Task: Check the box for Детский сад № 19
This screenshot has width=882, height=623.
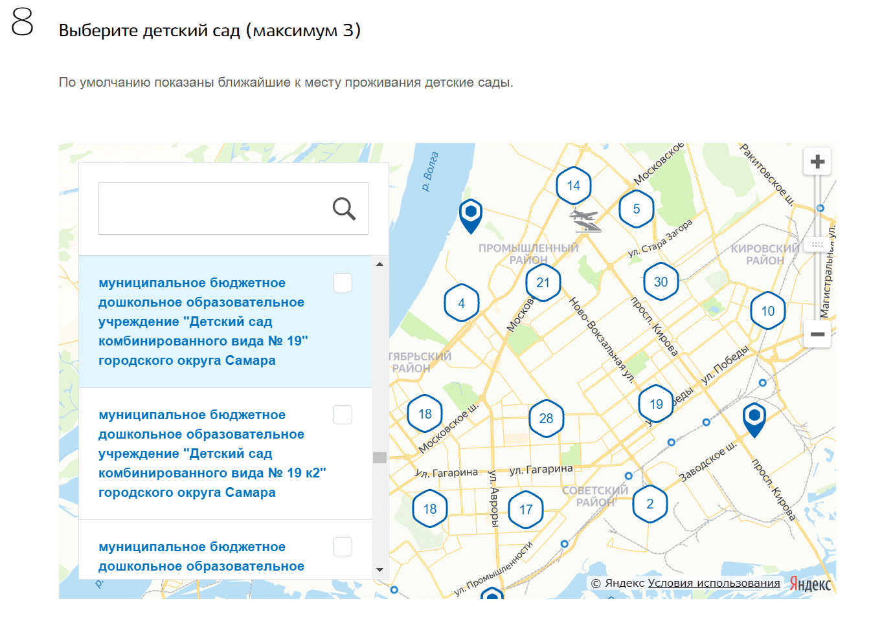Action: pos(343,283)
